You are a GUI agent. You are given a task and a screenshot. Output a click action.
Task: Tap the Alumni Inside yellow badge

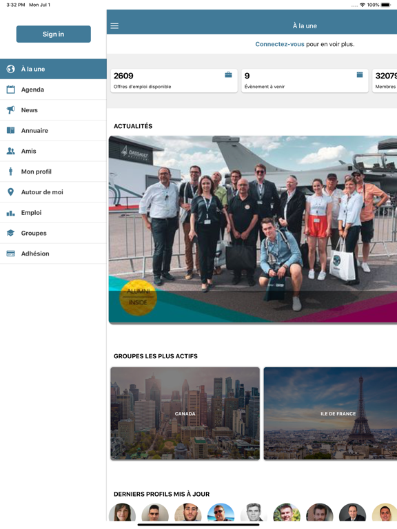pos(138,298)
